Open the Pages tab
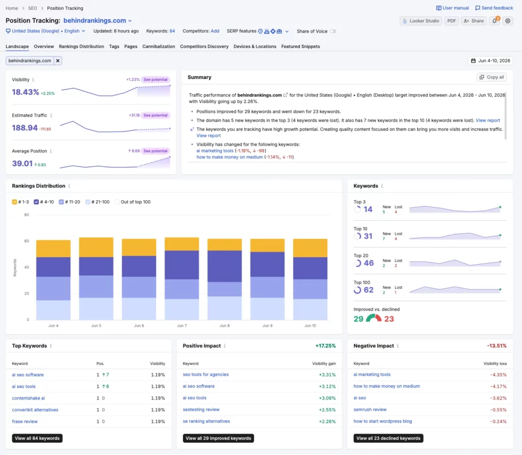Image resolution: width=522 pixels, height=455 pixels. 130,46
